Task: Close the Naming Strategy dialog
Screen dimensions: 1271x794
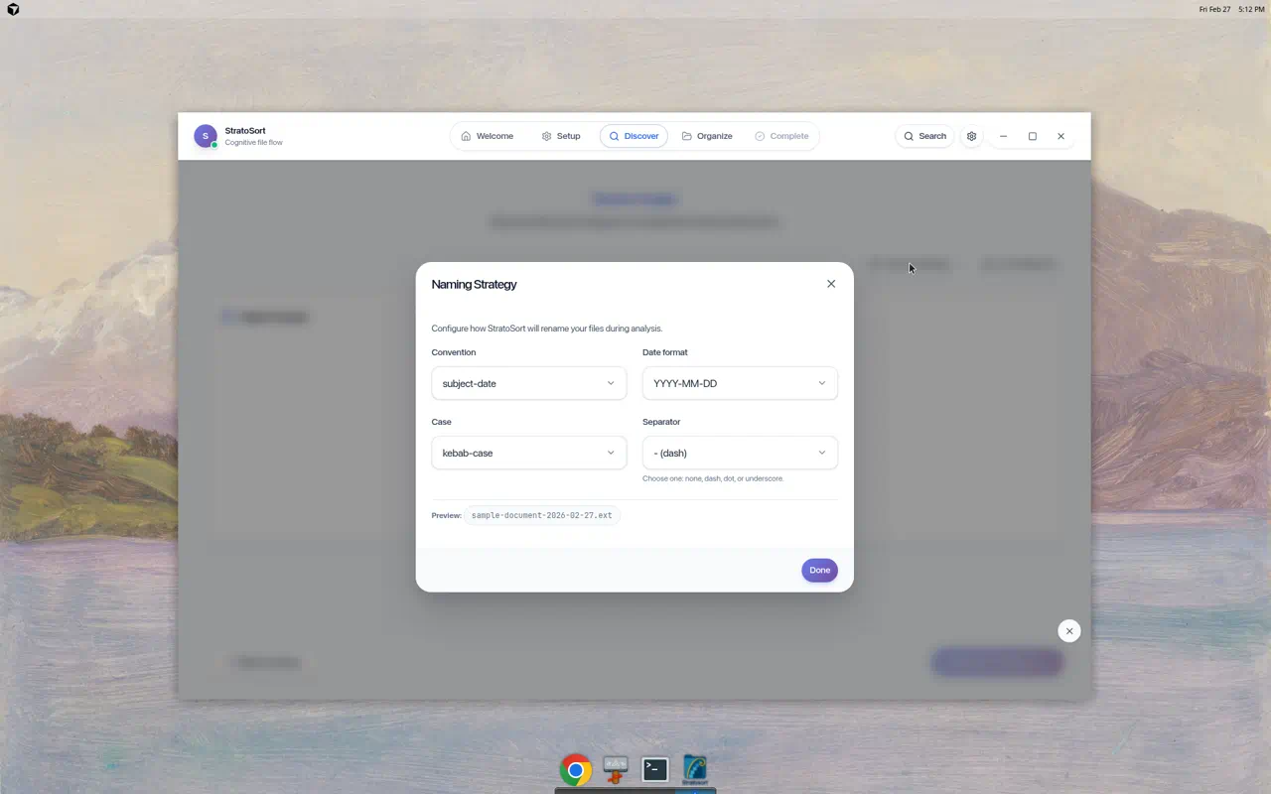Action: point(831,284)
